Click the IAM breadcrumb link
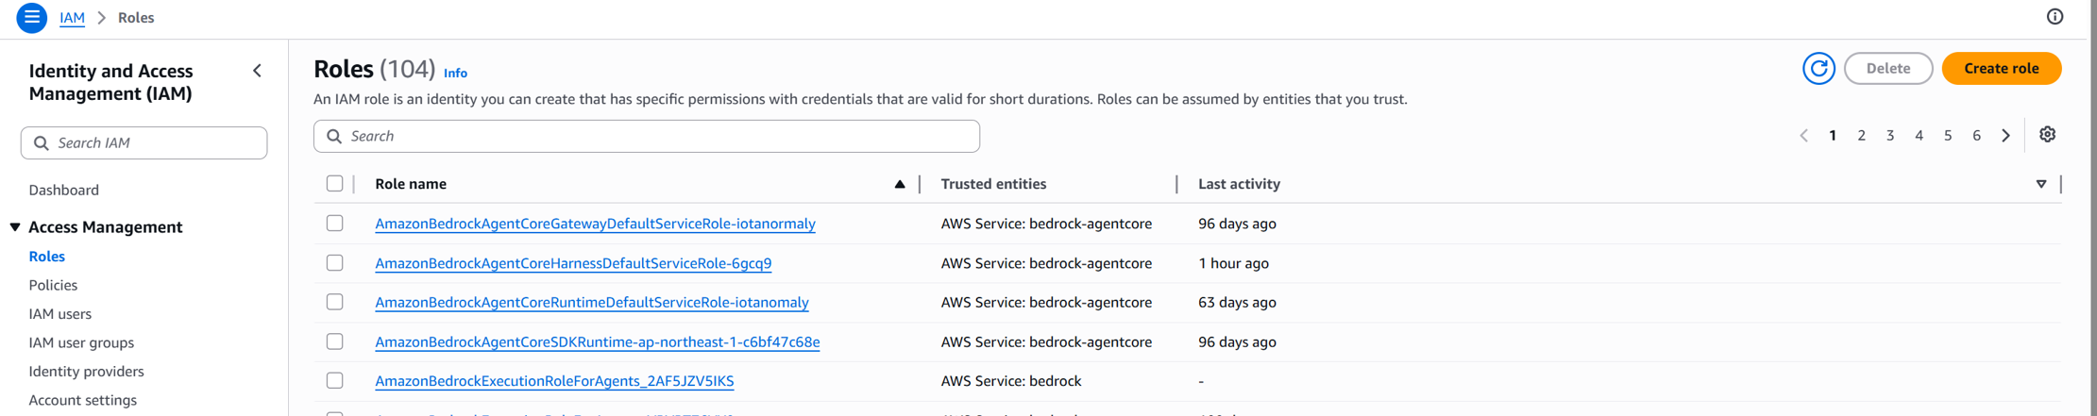 [x=72, y=18]
